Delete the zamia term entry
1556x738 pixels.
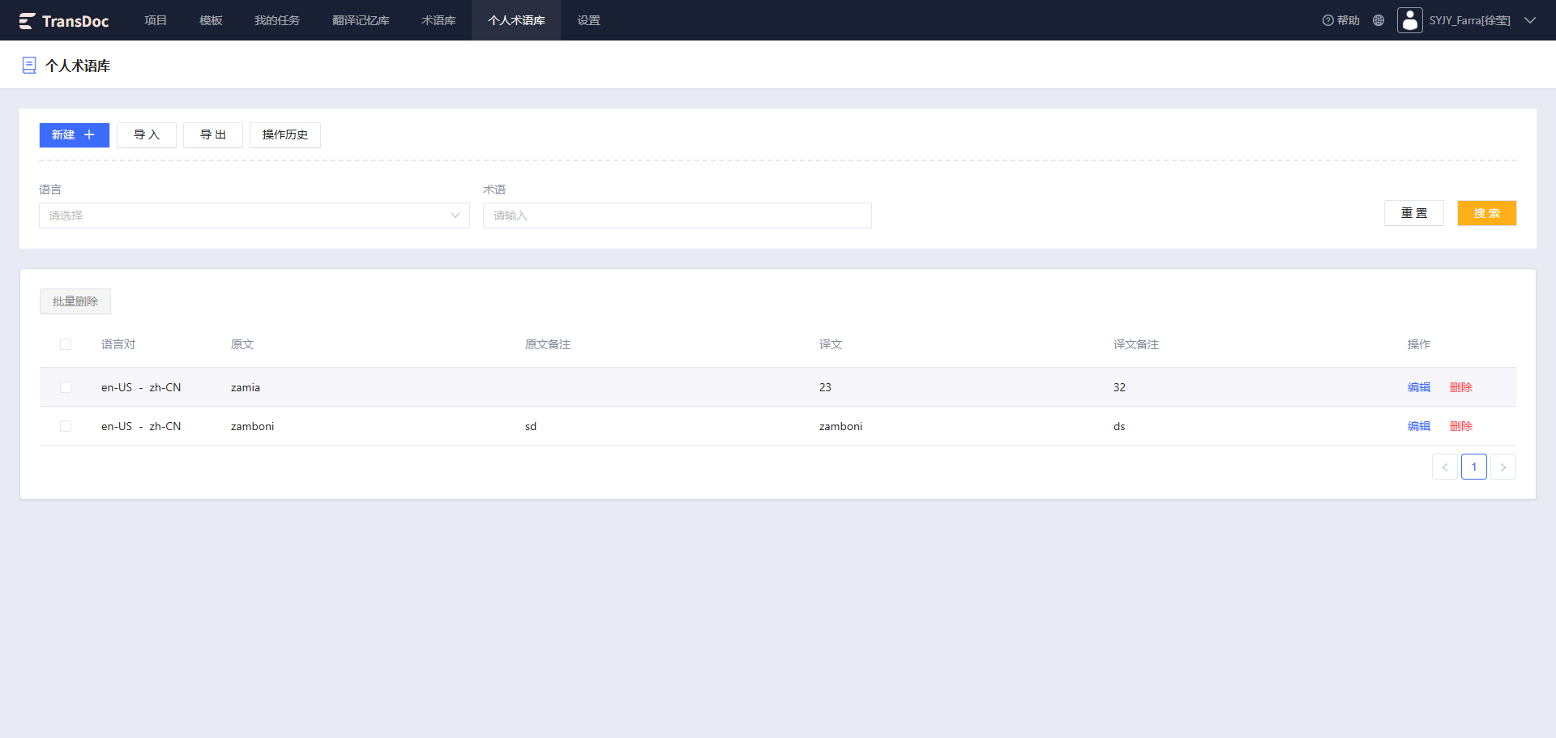(x=1461, y=387)
